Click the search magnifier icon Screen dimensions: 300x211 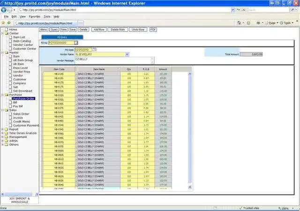292,10
